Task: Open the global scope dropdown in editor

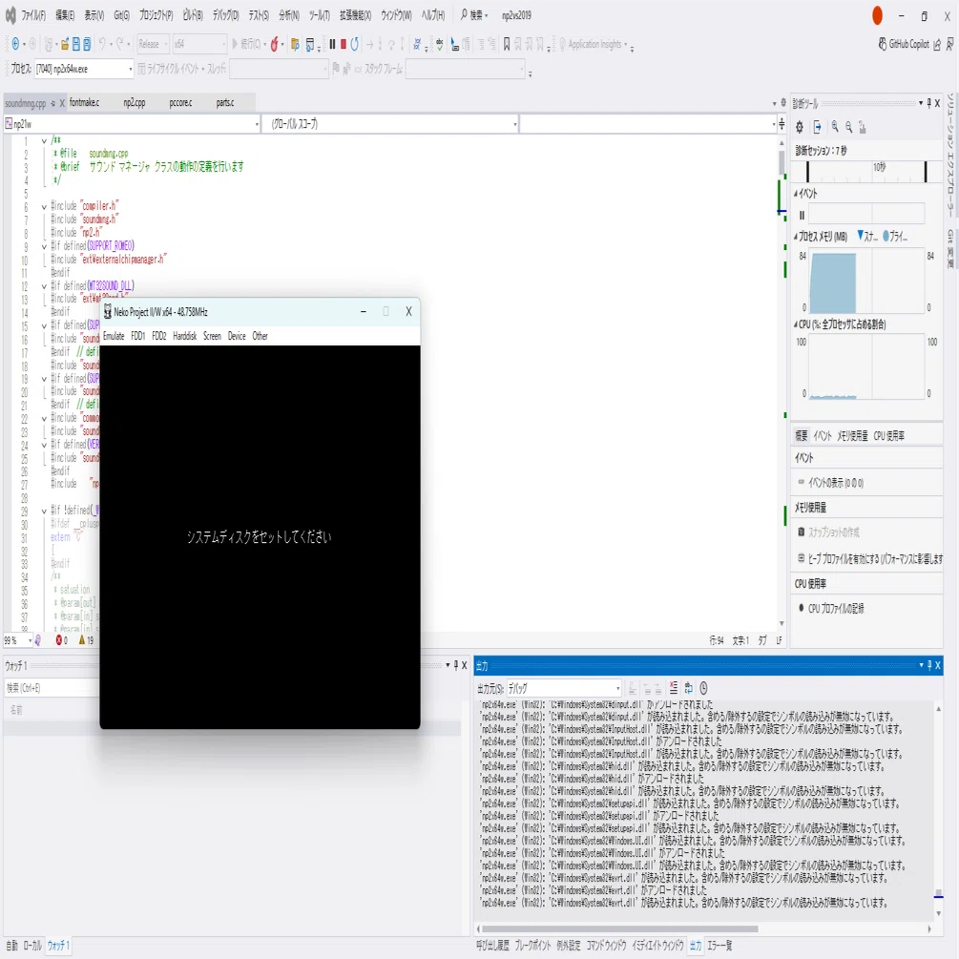Action: coord(390,124)
